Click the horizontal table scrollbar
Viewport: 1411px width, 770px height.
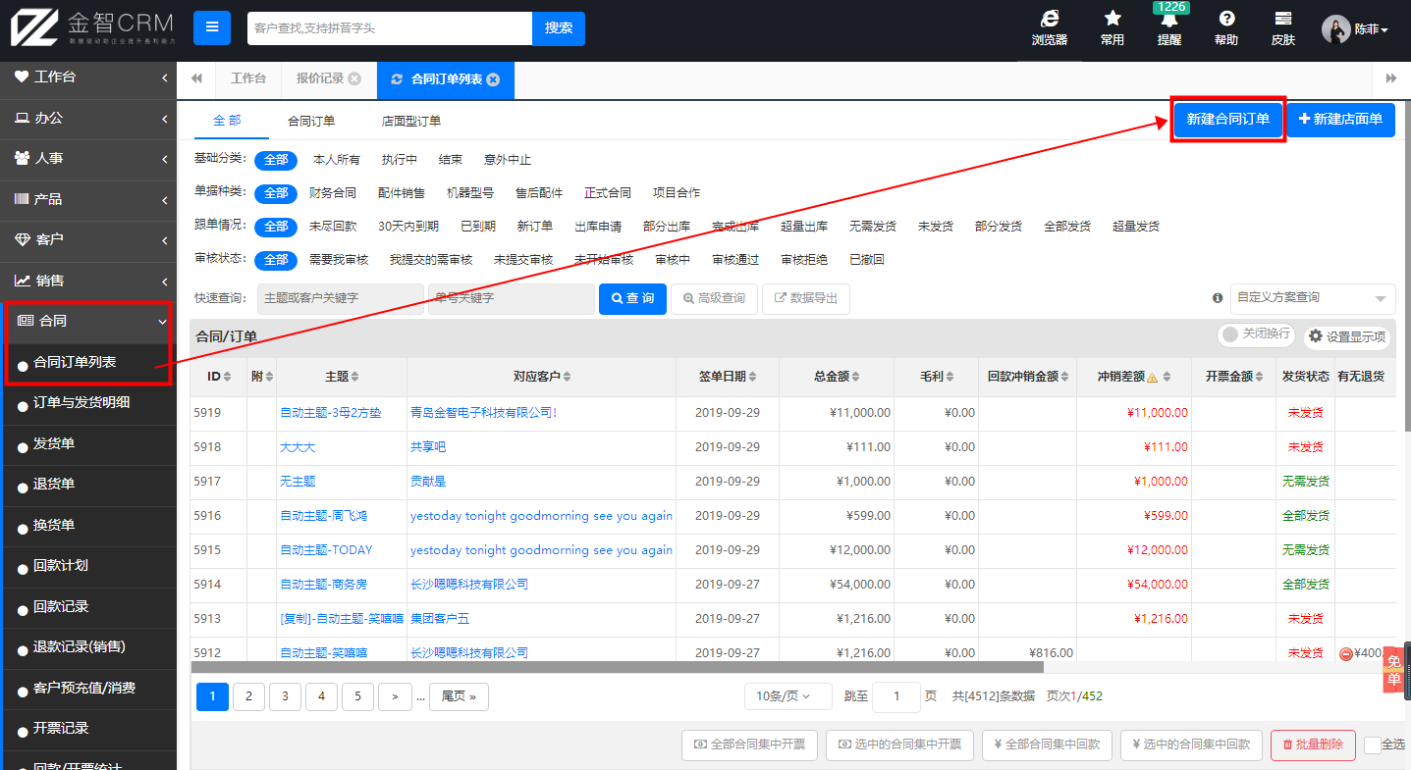(x=617, y=667)
